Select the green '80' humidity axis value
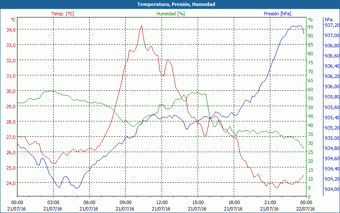Viewport: 340px width, 213px height. [x=311, y=54]
